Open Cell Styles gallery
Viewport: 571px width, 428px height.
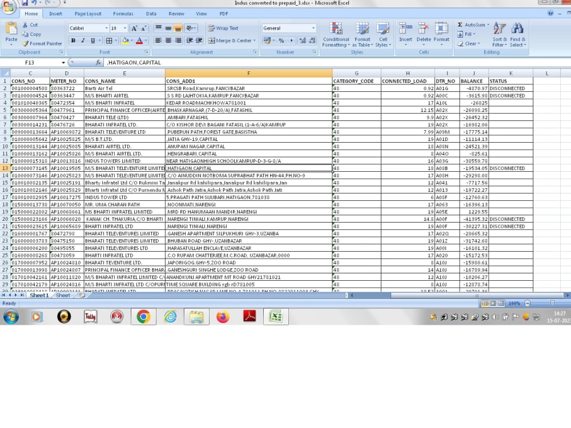383,35
